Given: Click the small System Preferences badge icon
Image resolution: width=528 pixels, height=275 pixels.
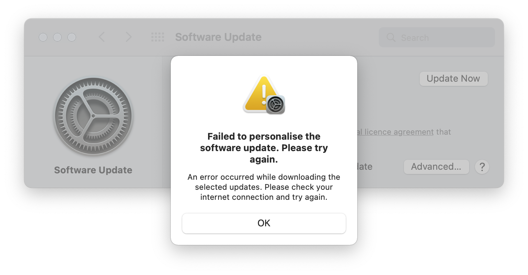Looking at the screenshot, I should pyautogui.click(x=275, y=105).
